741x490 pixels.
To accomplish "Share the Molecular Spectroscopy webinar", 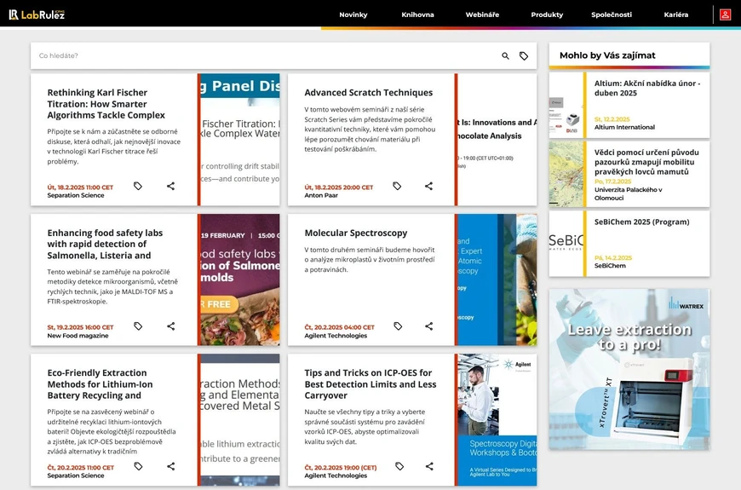I will [x=428, y=326].
